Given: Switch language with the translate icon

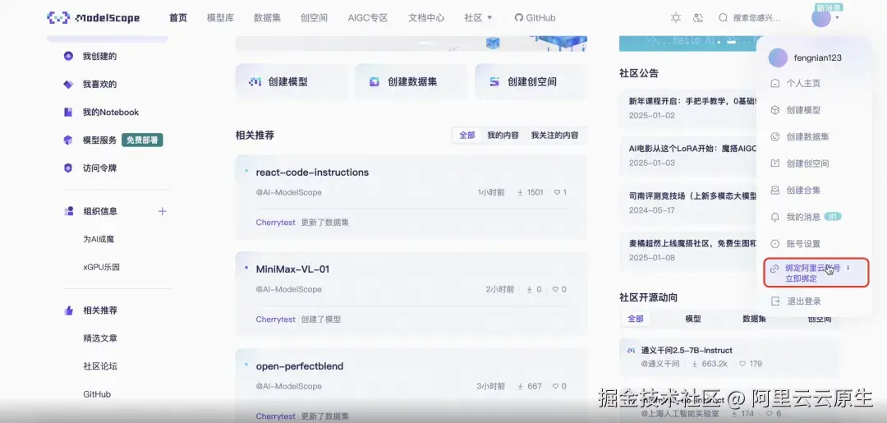Looking at the screenshot, I should [698, 17].
